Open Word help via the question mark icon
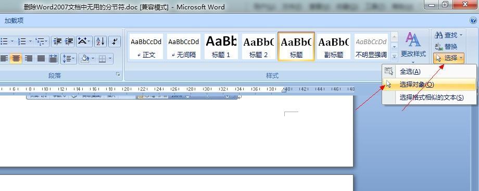 473,20
